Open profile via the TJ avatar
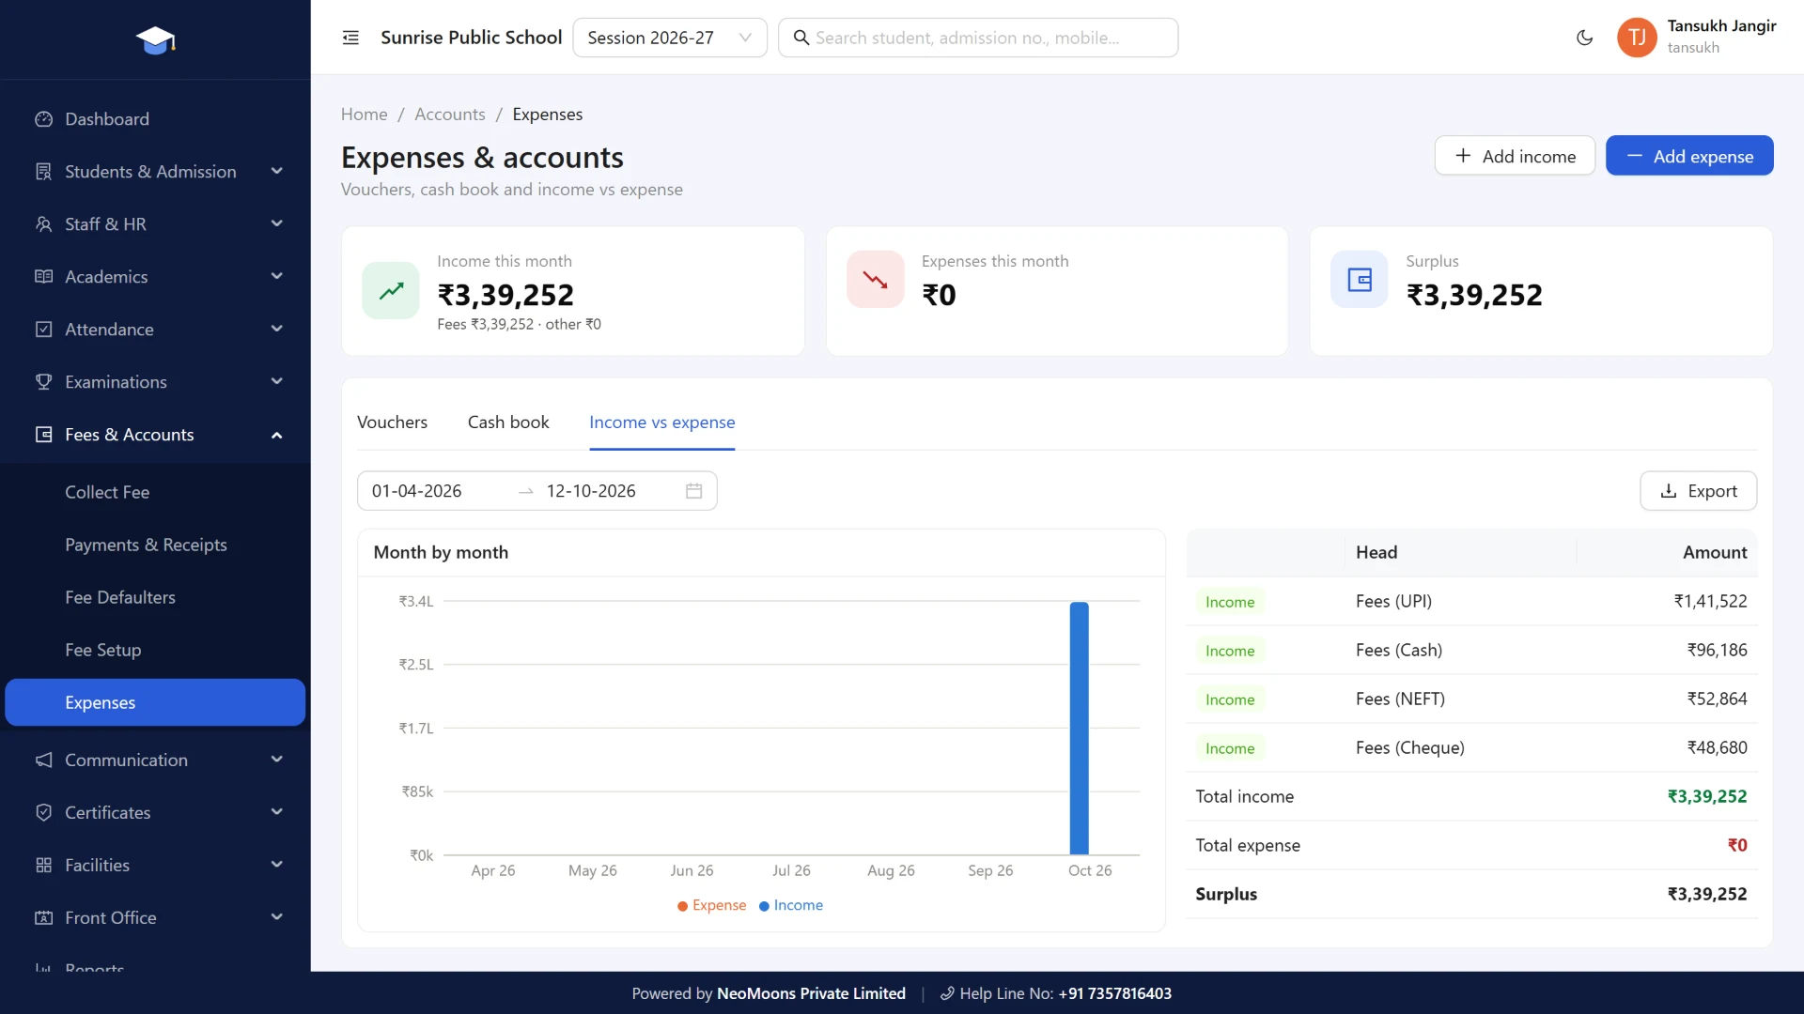 [x=1637, y=38]
